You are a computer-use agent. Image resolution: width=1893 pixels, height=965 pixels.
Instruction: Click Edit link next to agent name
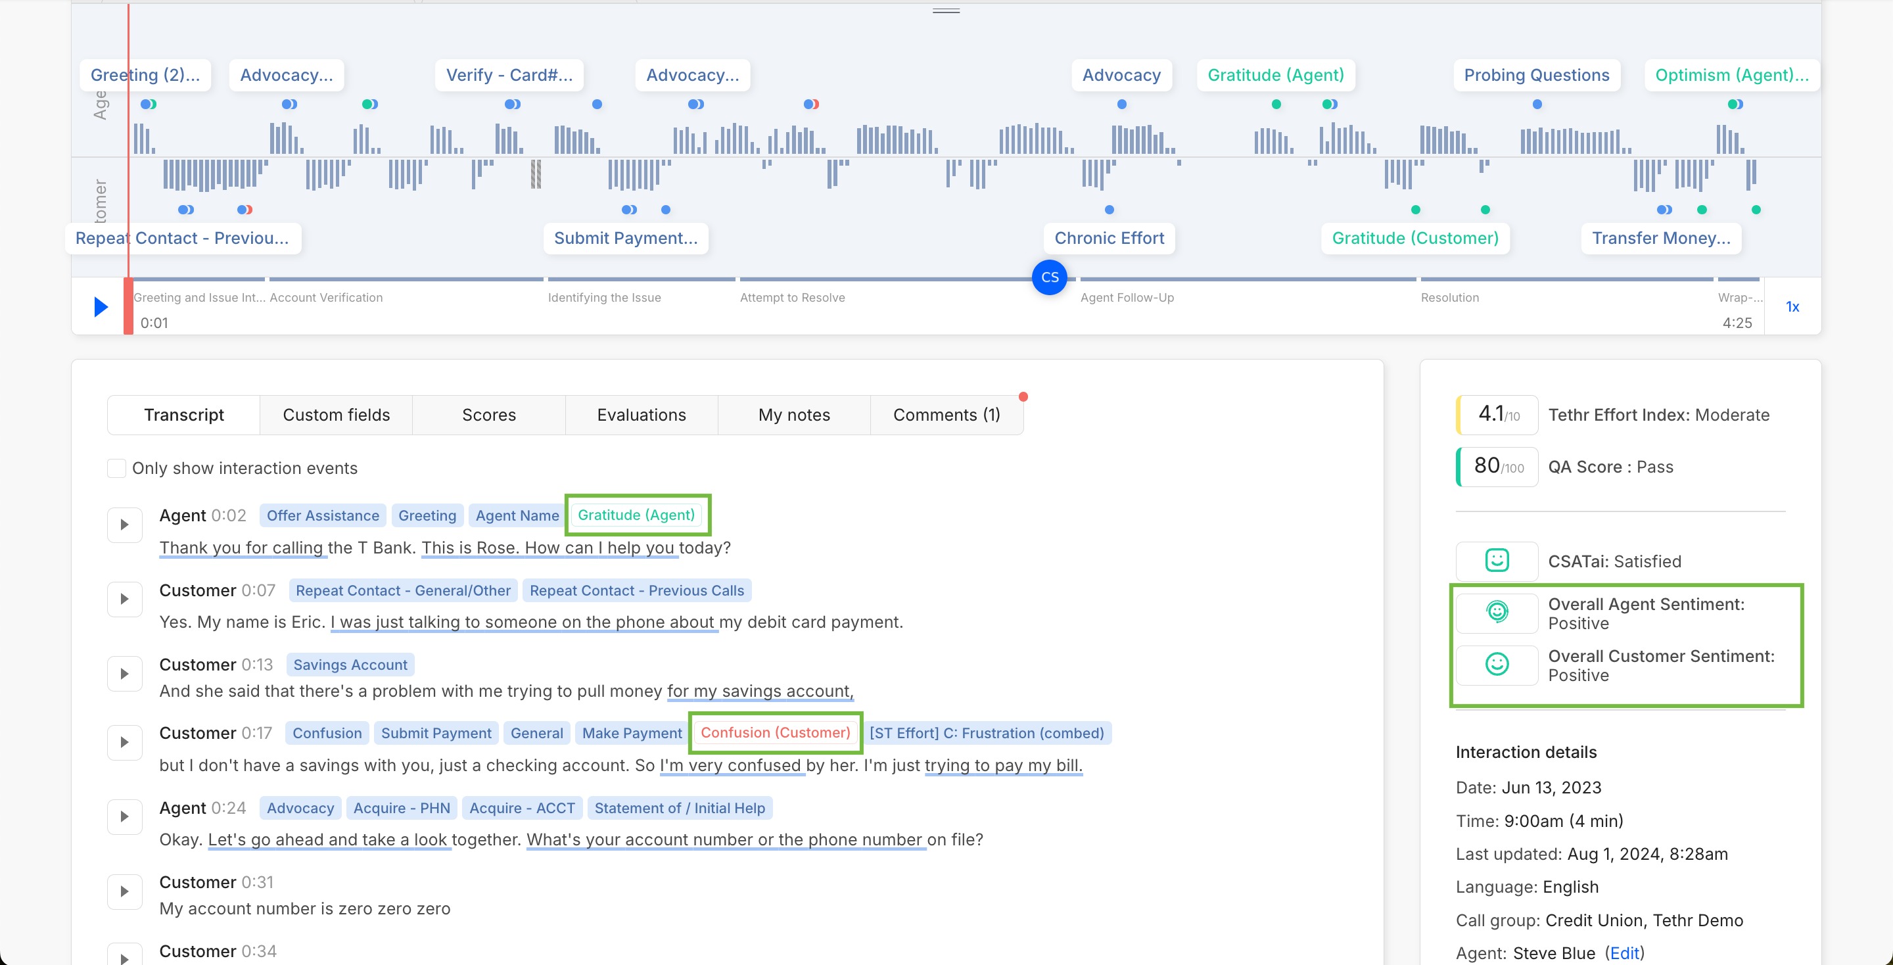(1624, 953)
